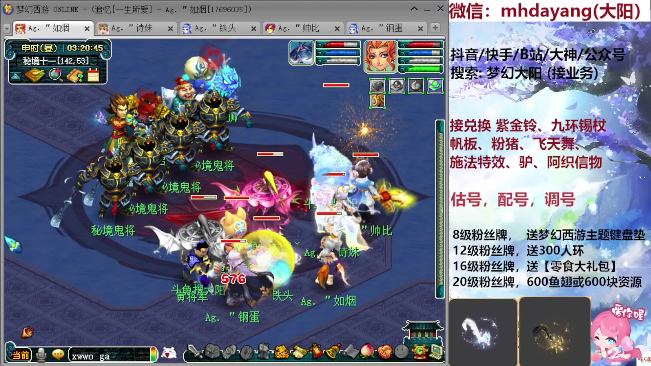Add a new game tab with plus button
Viewport: 651px width, 366px height.
point(435,28)
